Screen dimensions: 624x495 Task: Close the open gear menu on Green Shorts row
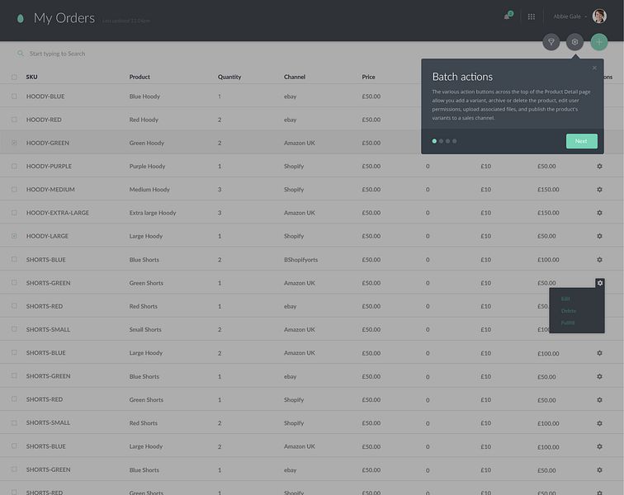[600, 283]
